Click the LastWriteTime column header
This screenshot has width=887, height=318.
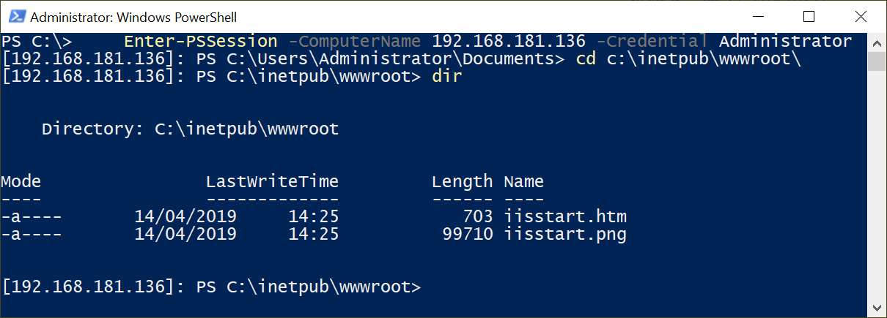(272, 181)
